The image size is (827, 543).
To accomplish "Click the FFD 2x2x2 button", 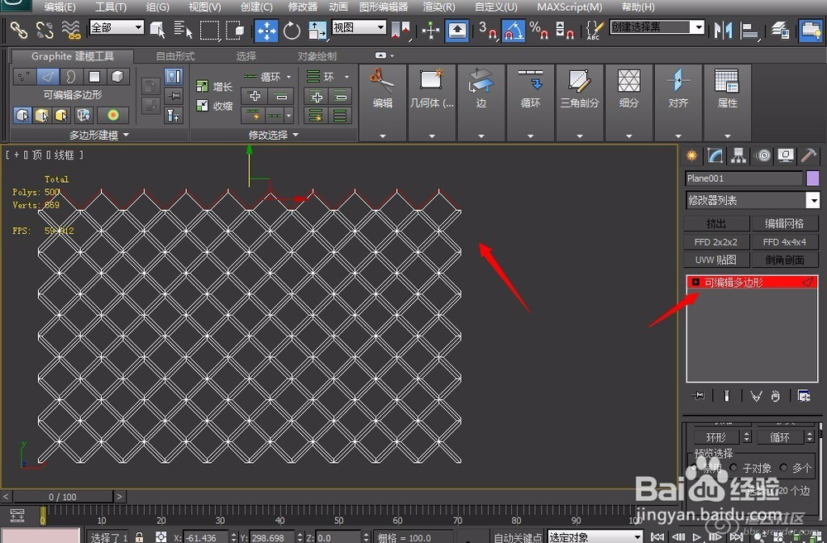I will (716, 242).
